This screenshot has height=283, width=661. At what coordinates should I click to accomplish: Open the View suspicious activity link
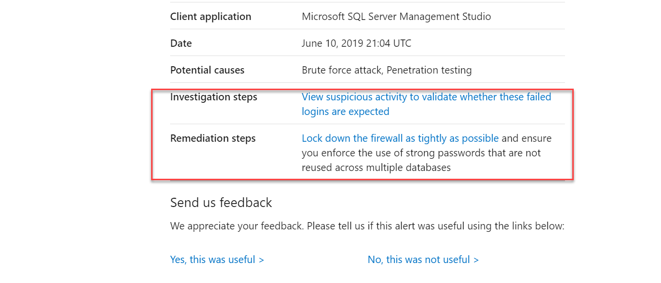tap(426, 97)
